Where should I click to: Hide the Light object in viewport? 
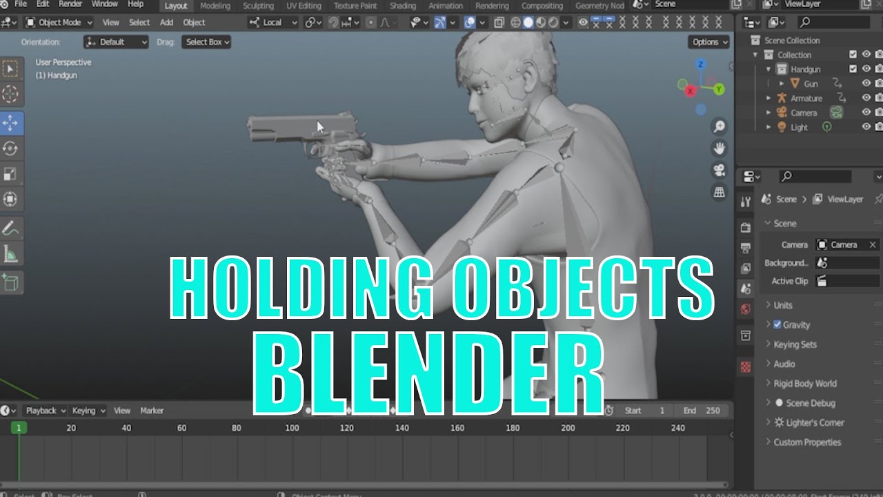(866, 127)
